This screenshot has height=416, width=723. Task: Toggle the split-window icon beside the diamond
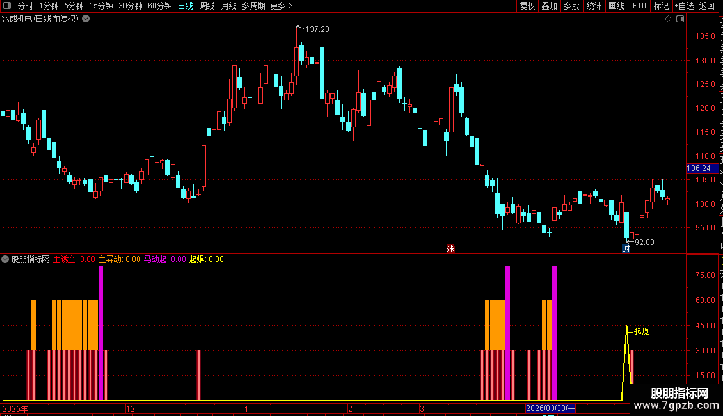pyautogui.click(x=680, y=19)
